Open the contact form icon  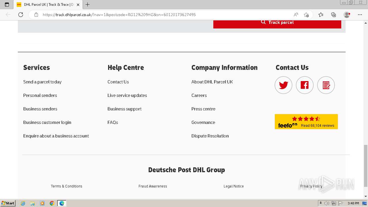326,85
